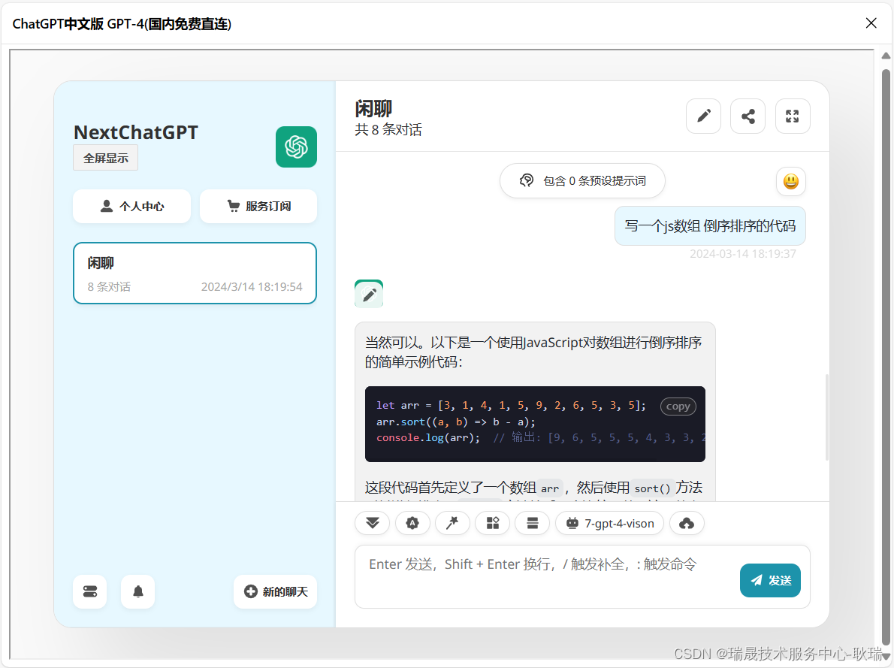Start a 新的聊天 new chat
This screenshot has height=668, width=894.
click(276, 591)
